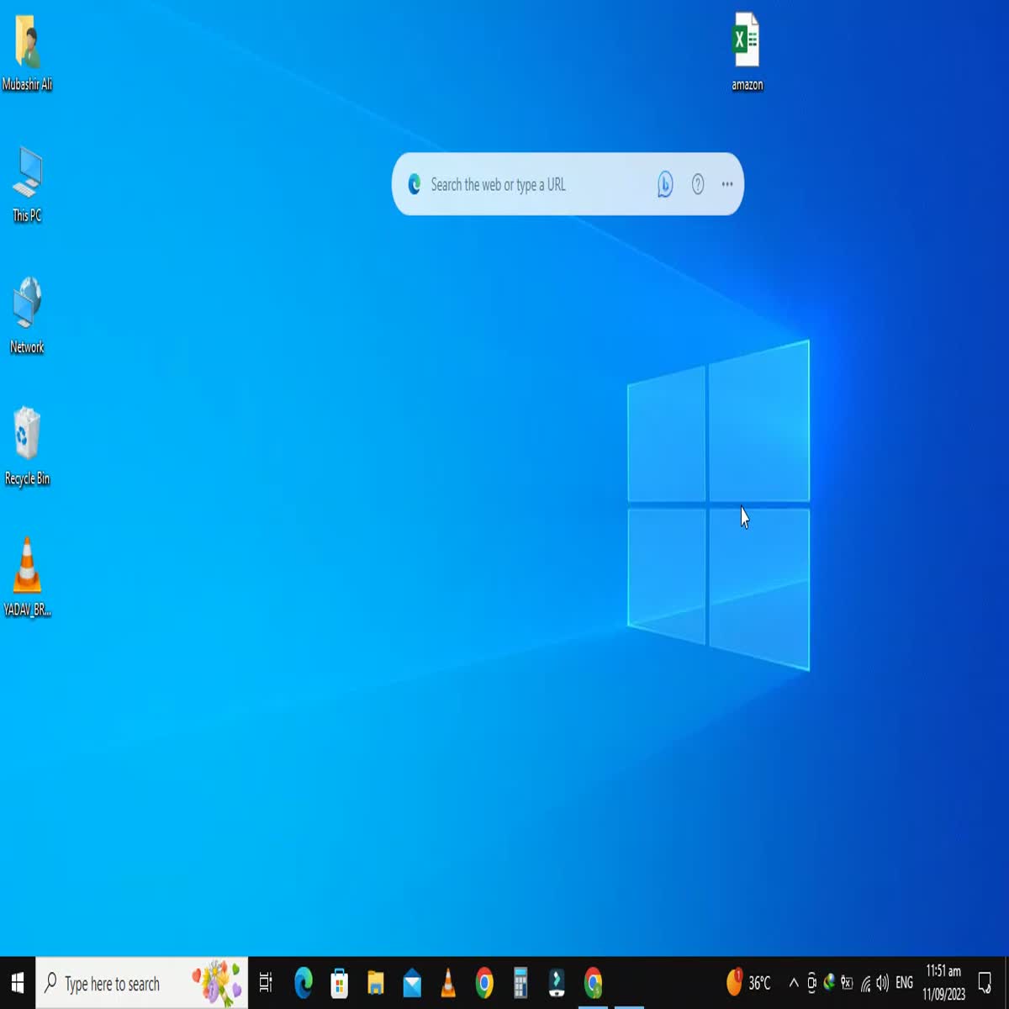Select the Network desktop icon
Image resolution: width=1009 pixels, height=1009 pixels.
point(27,304)
